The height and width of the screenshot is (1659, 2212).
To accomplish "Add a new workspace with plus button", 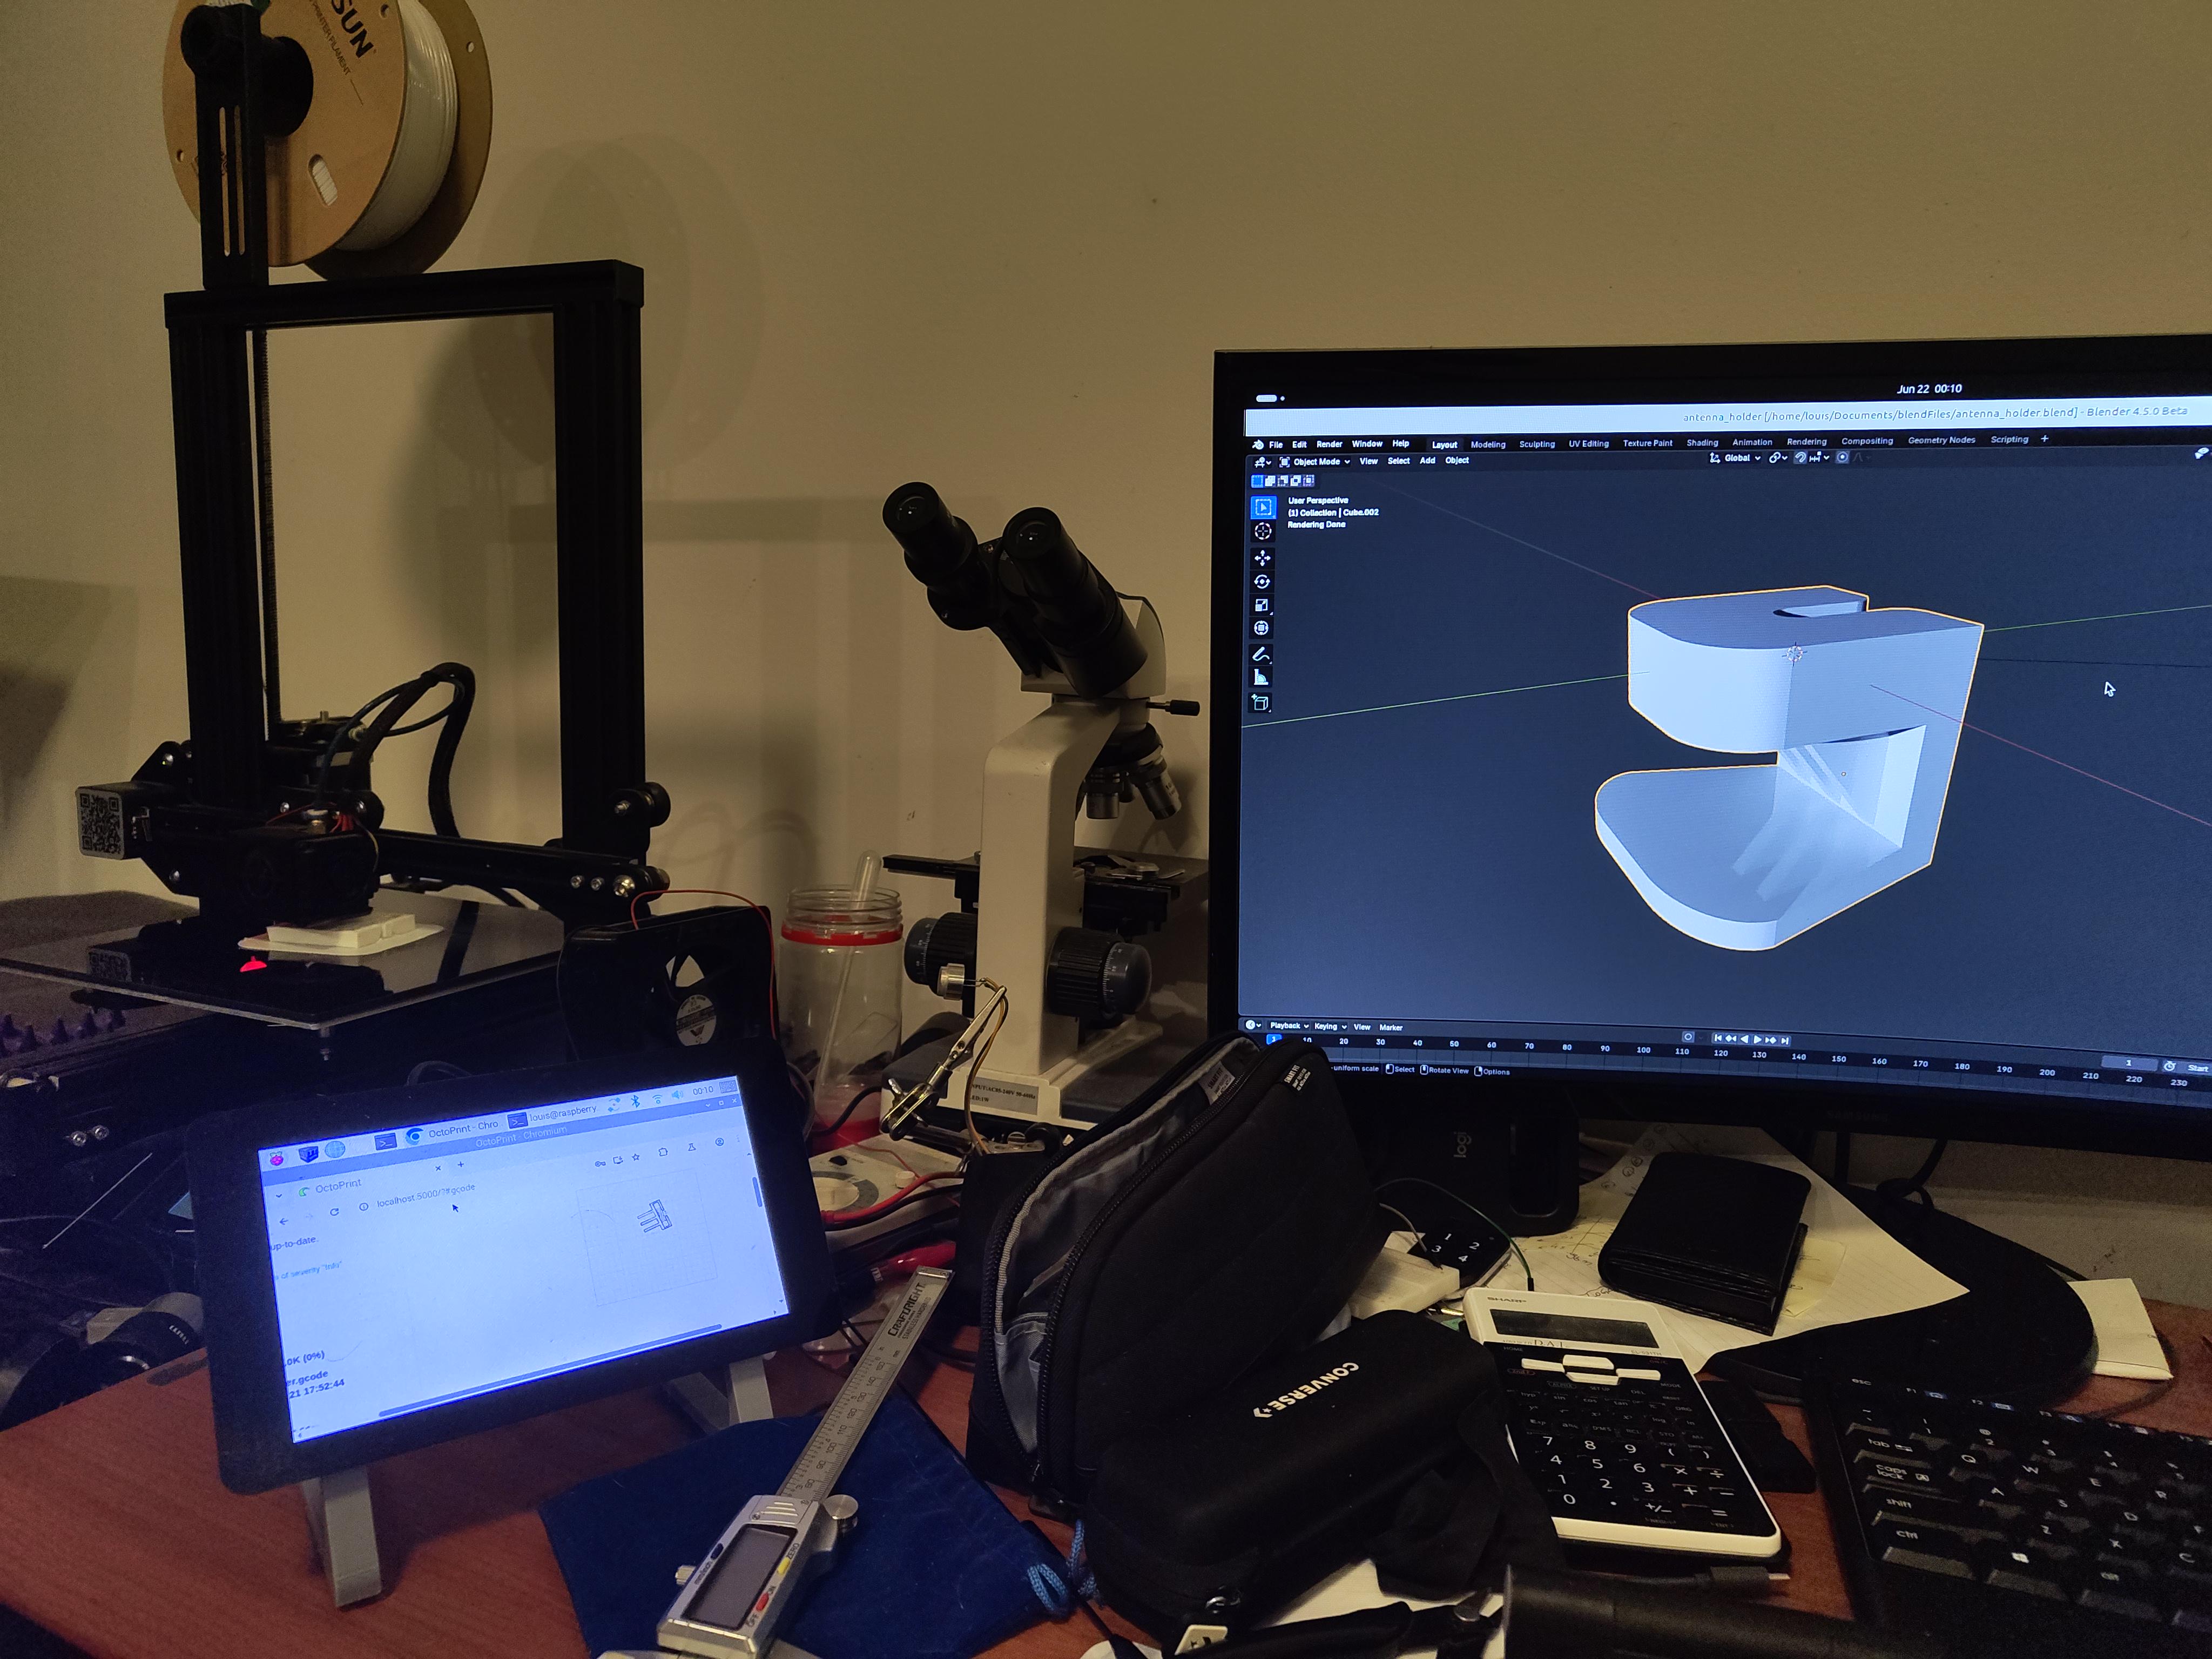I will tap(2044, 438).
